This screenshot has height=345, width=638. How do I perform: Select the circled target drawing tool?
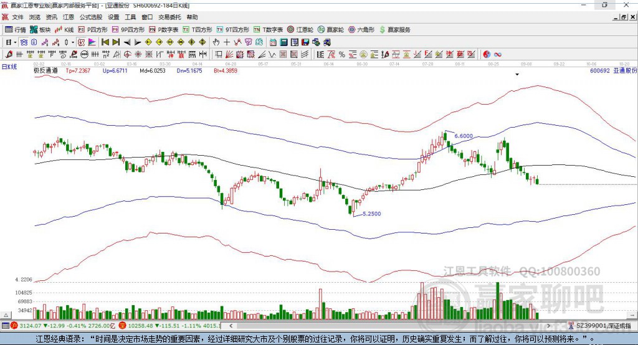pos(127,55)
